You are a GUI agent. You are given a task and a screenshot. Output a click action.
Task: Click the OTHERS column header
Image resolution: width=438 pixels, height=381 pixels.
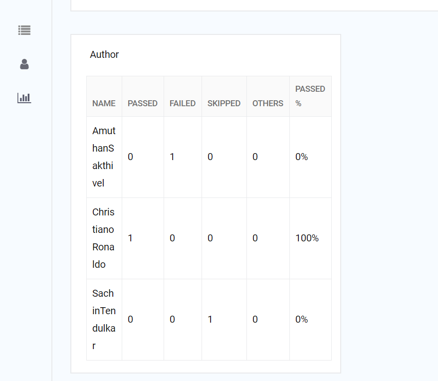click(267, 103)
